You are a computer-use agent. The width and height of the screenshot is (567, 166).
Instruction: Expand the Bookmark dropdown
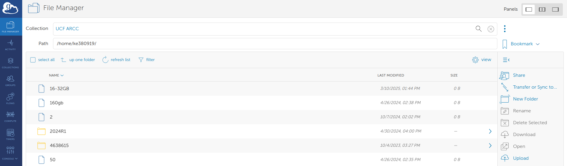[521, 44]
